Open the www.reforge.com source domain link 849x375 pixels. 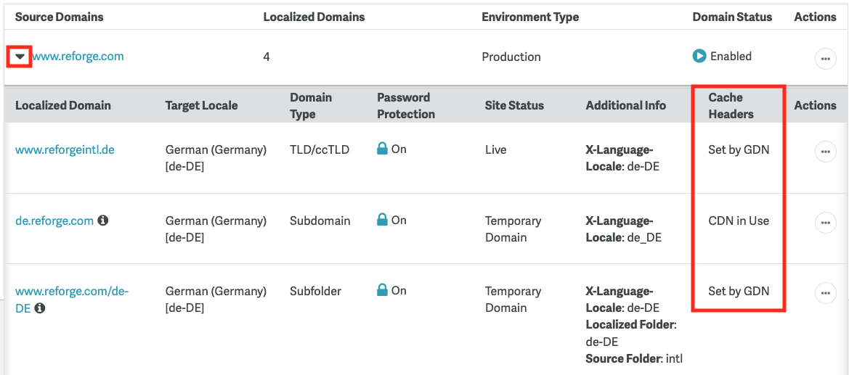click(78, 57)
